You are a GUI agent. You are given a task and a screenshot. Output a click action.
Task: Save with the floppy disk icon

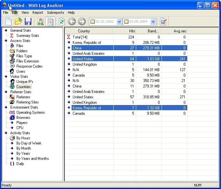click(28, 22)
